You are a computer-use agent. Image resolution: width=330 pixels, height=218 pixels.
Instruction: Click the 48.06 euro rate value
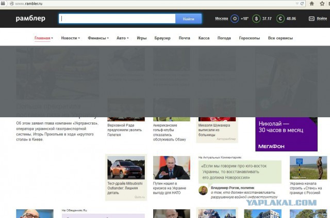(x=291, y=19)
